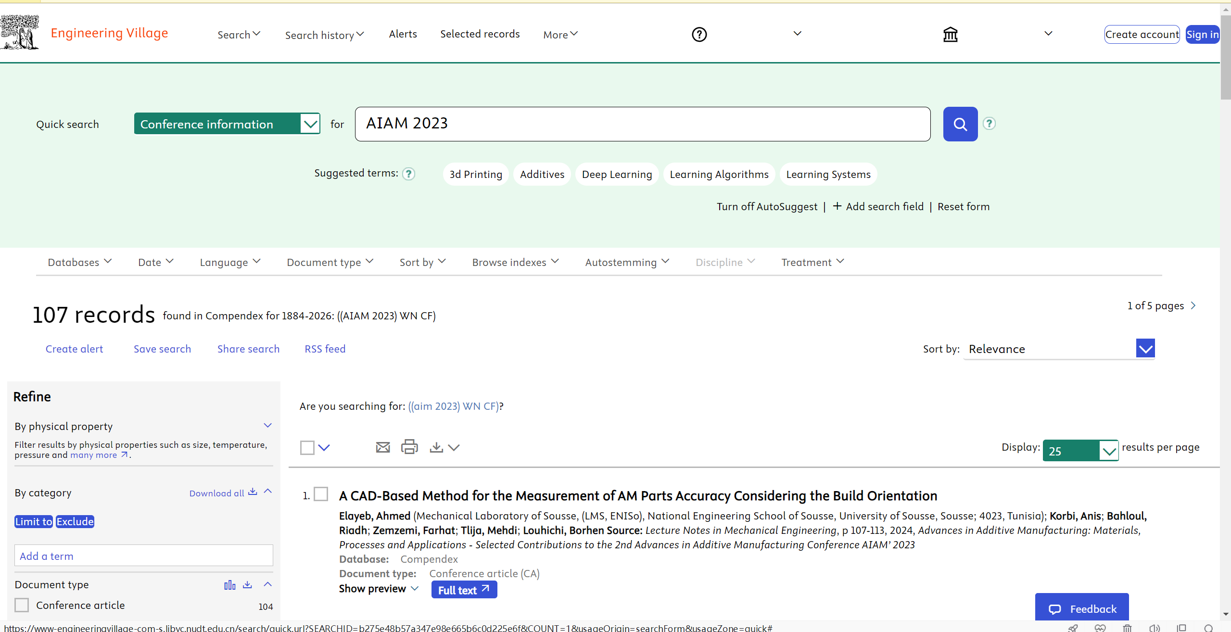
Task: Click the plus icon for Add search field
Action: click(x=837, y=206)
